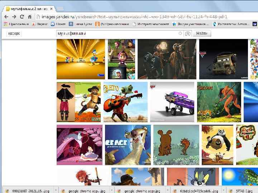Viewport: 258px width, 193px height.
Task: Open the Puss in Boots image
Action: point(78,102)
